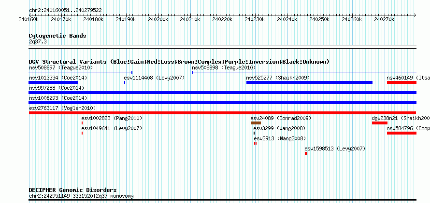Click the 240160k ruler label
The width and height of the screenshot is (430, 203).
(29, 19)
